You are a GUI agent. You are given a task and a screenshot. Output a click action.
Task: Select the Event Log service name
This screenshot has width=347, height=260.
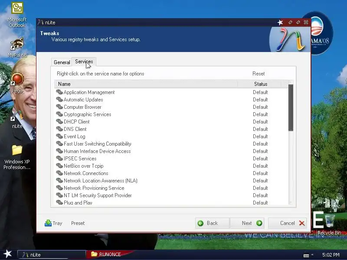click(x=74, y=136)
